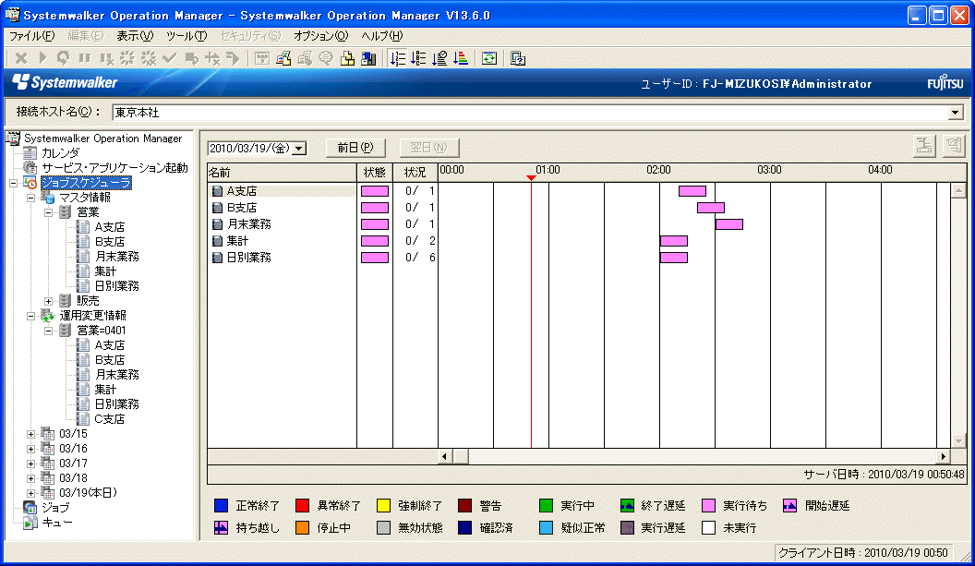Click the pink status swatch for A支店
This screenshot has width=975, height=566.
[375, 191]
